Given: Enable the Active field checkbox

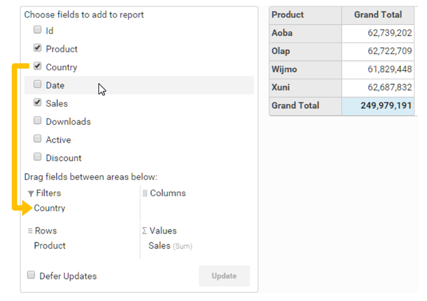Looking at the screenshot, I should (x=38, y=138).
